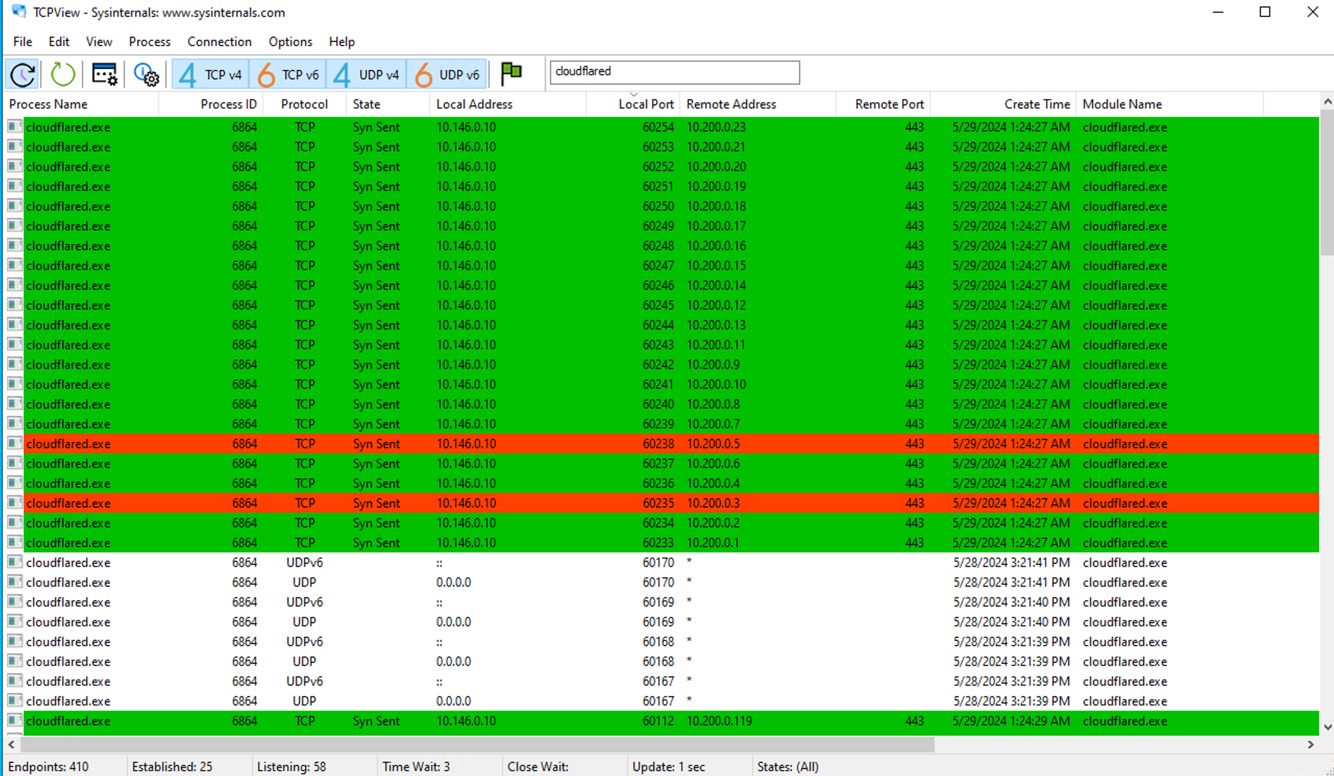Viewport: 1334px width, 776px height.
Task: Select the TCPView application icon in titlebar
Action: click(18, 11)
